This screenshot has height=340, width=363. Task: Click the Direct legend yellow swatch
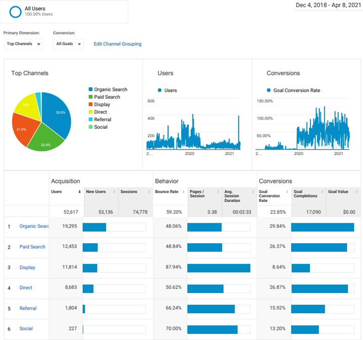(91, 112)
